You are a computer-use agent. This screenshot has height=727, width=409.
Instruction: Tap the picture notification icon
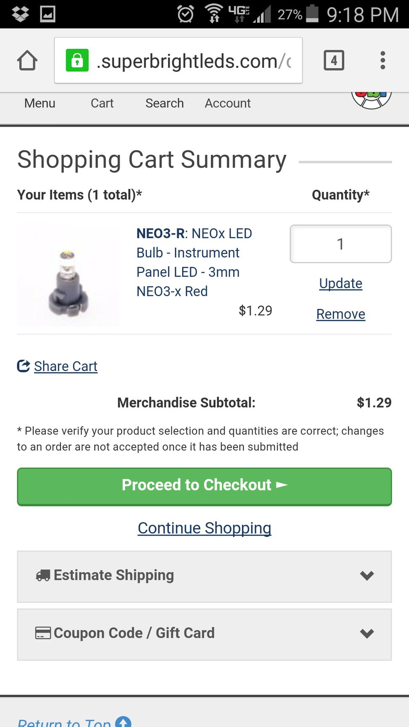(48, 14)
